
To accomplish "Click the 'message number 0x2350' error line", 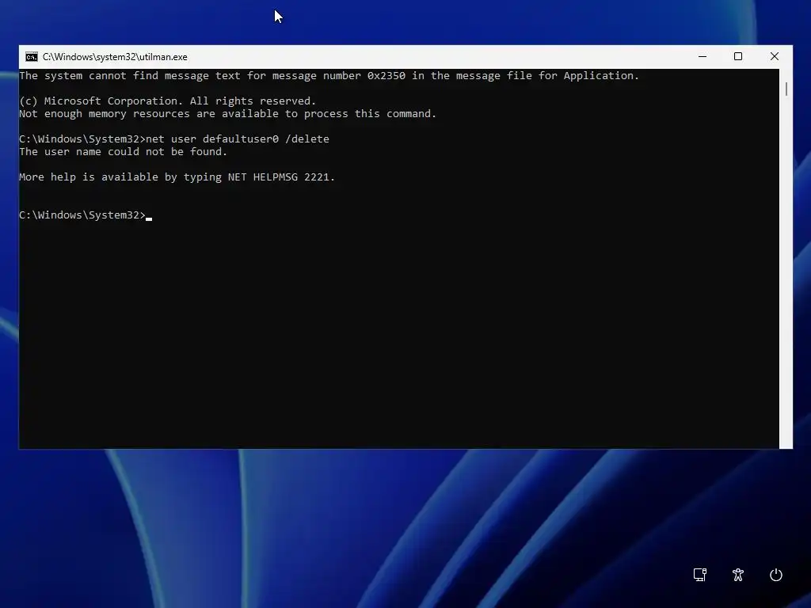I will click(x=329, y=75).
